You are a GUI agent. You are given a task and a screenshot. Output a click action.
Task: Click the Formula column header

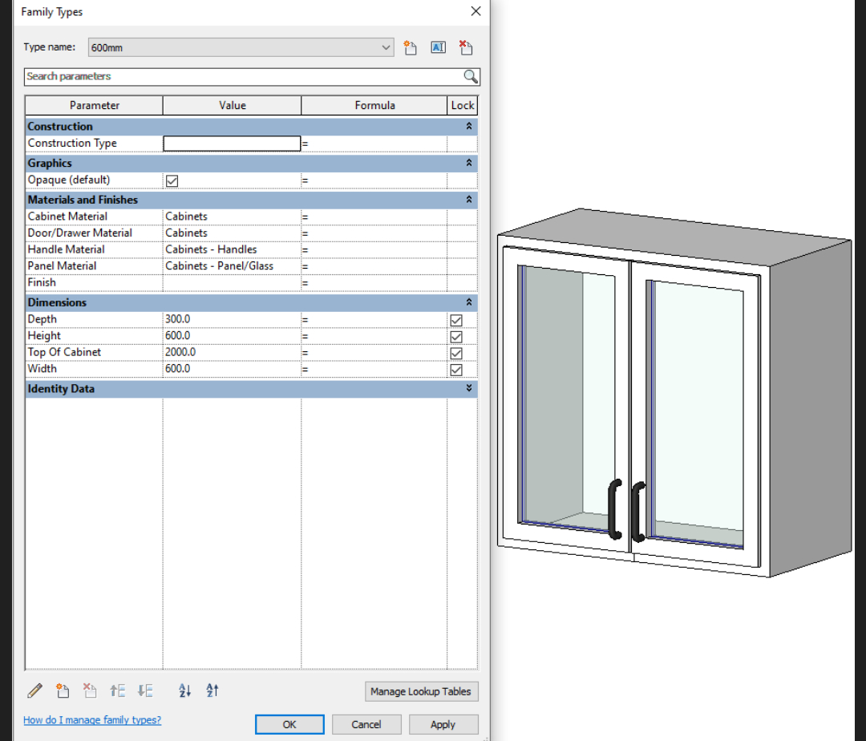pos(374,105)
